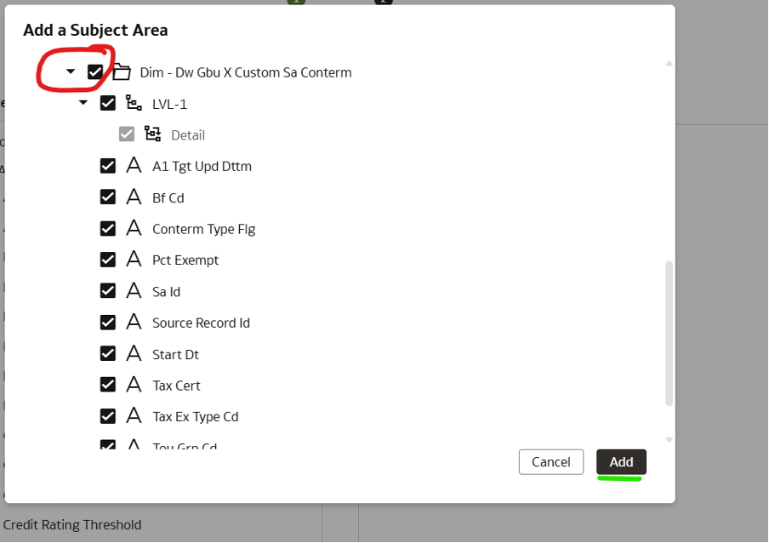
Task: Click attribute icon next to Pct Exempt
Action: pyautogui.click(x=134, y=260)
